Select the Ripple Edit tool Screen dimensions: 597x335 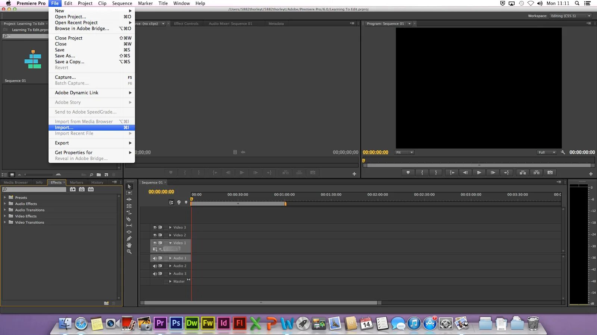[129, 200]
